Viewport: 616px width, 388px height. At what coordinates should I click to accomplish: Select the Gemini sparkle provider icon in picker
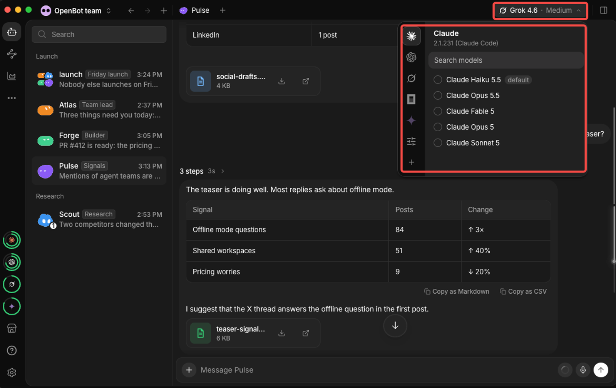[411, 120]
